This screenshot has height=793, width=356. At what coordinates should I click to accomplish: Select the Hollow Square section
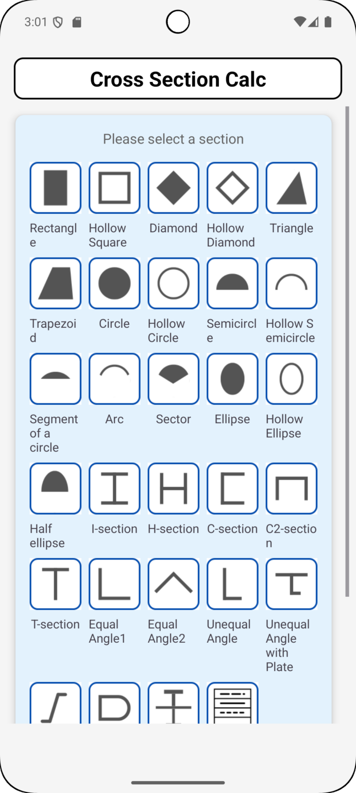[x=114, y=187]
